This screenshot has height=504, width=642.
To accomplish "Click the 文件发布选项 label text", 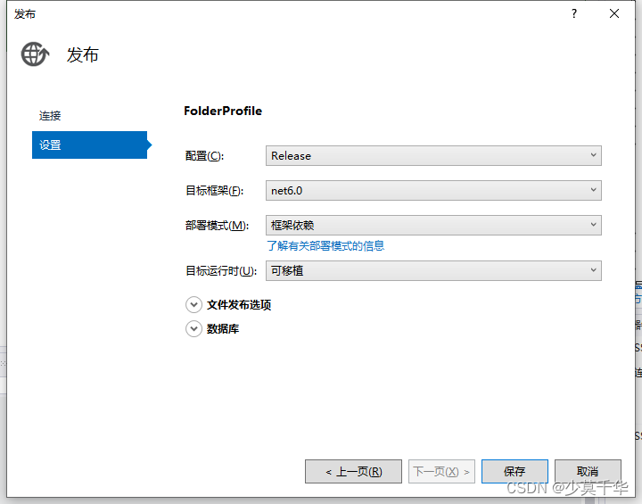I will coord(239,304).
